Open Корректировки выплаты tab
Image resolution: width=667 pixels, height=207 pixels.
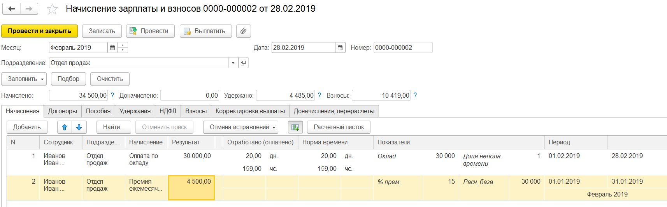[x=250, y=111]
